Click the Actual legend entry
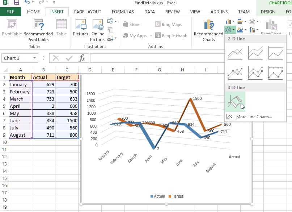The height and width of the screenshot is (212, 292). [x=158, y=196]
